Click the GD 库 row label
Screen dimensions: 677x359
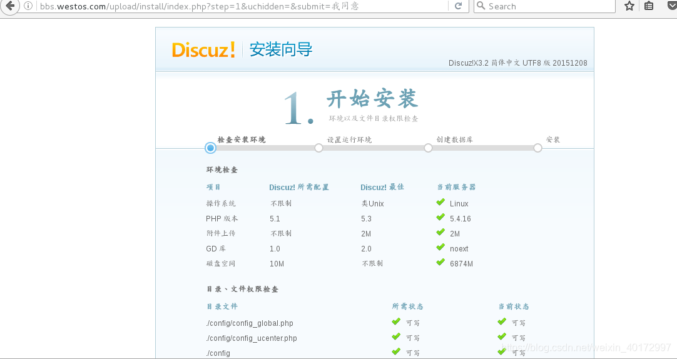coord(216,248)
